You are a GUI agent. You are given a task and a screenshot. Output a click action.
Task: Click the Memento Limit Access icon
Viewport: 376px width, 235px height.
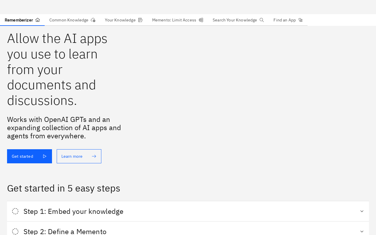coord(201,20)
